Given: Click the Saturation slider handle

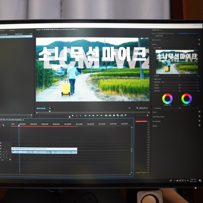Looking at the screenshot, I should 180,91.
